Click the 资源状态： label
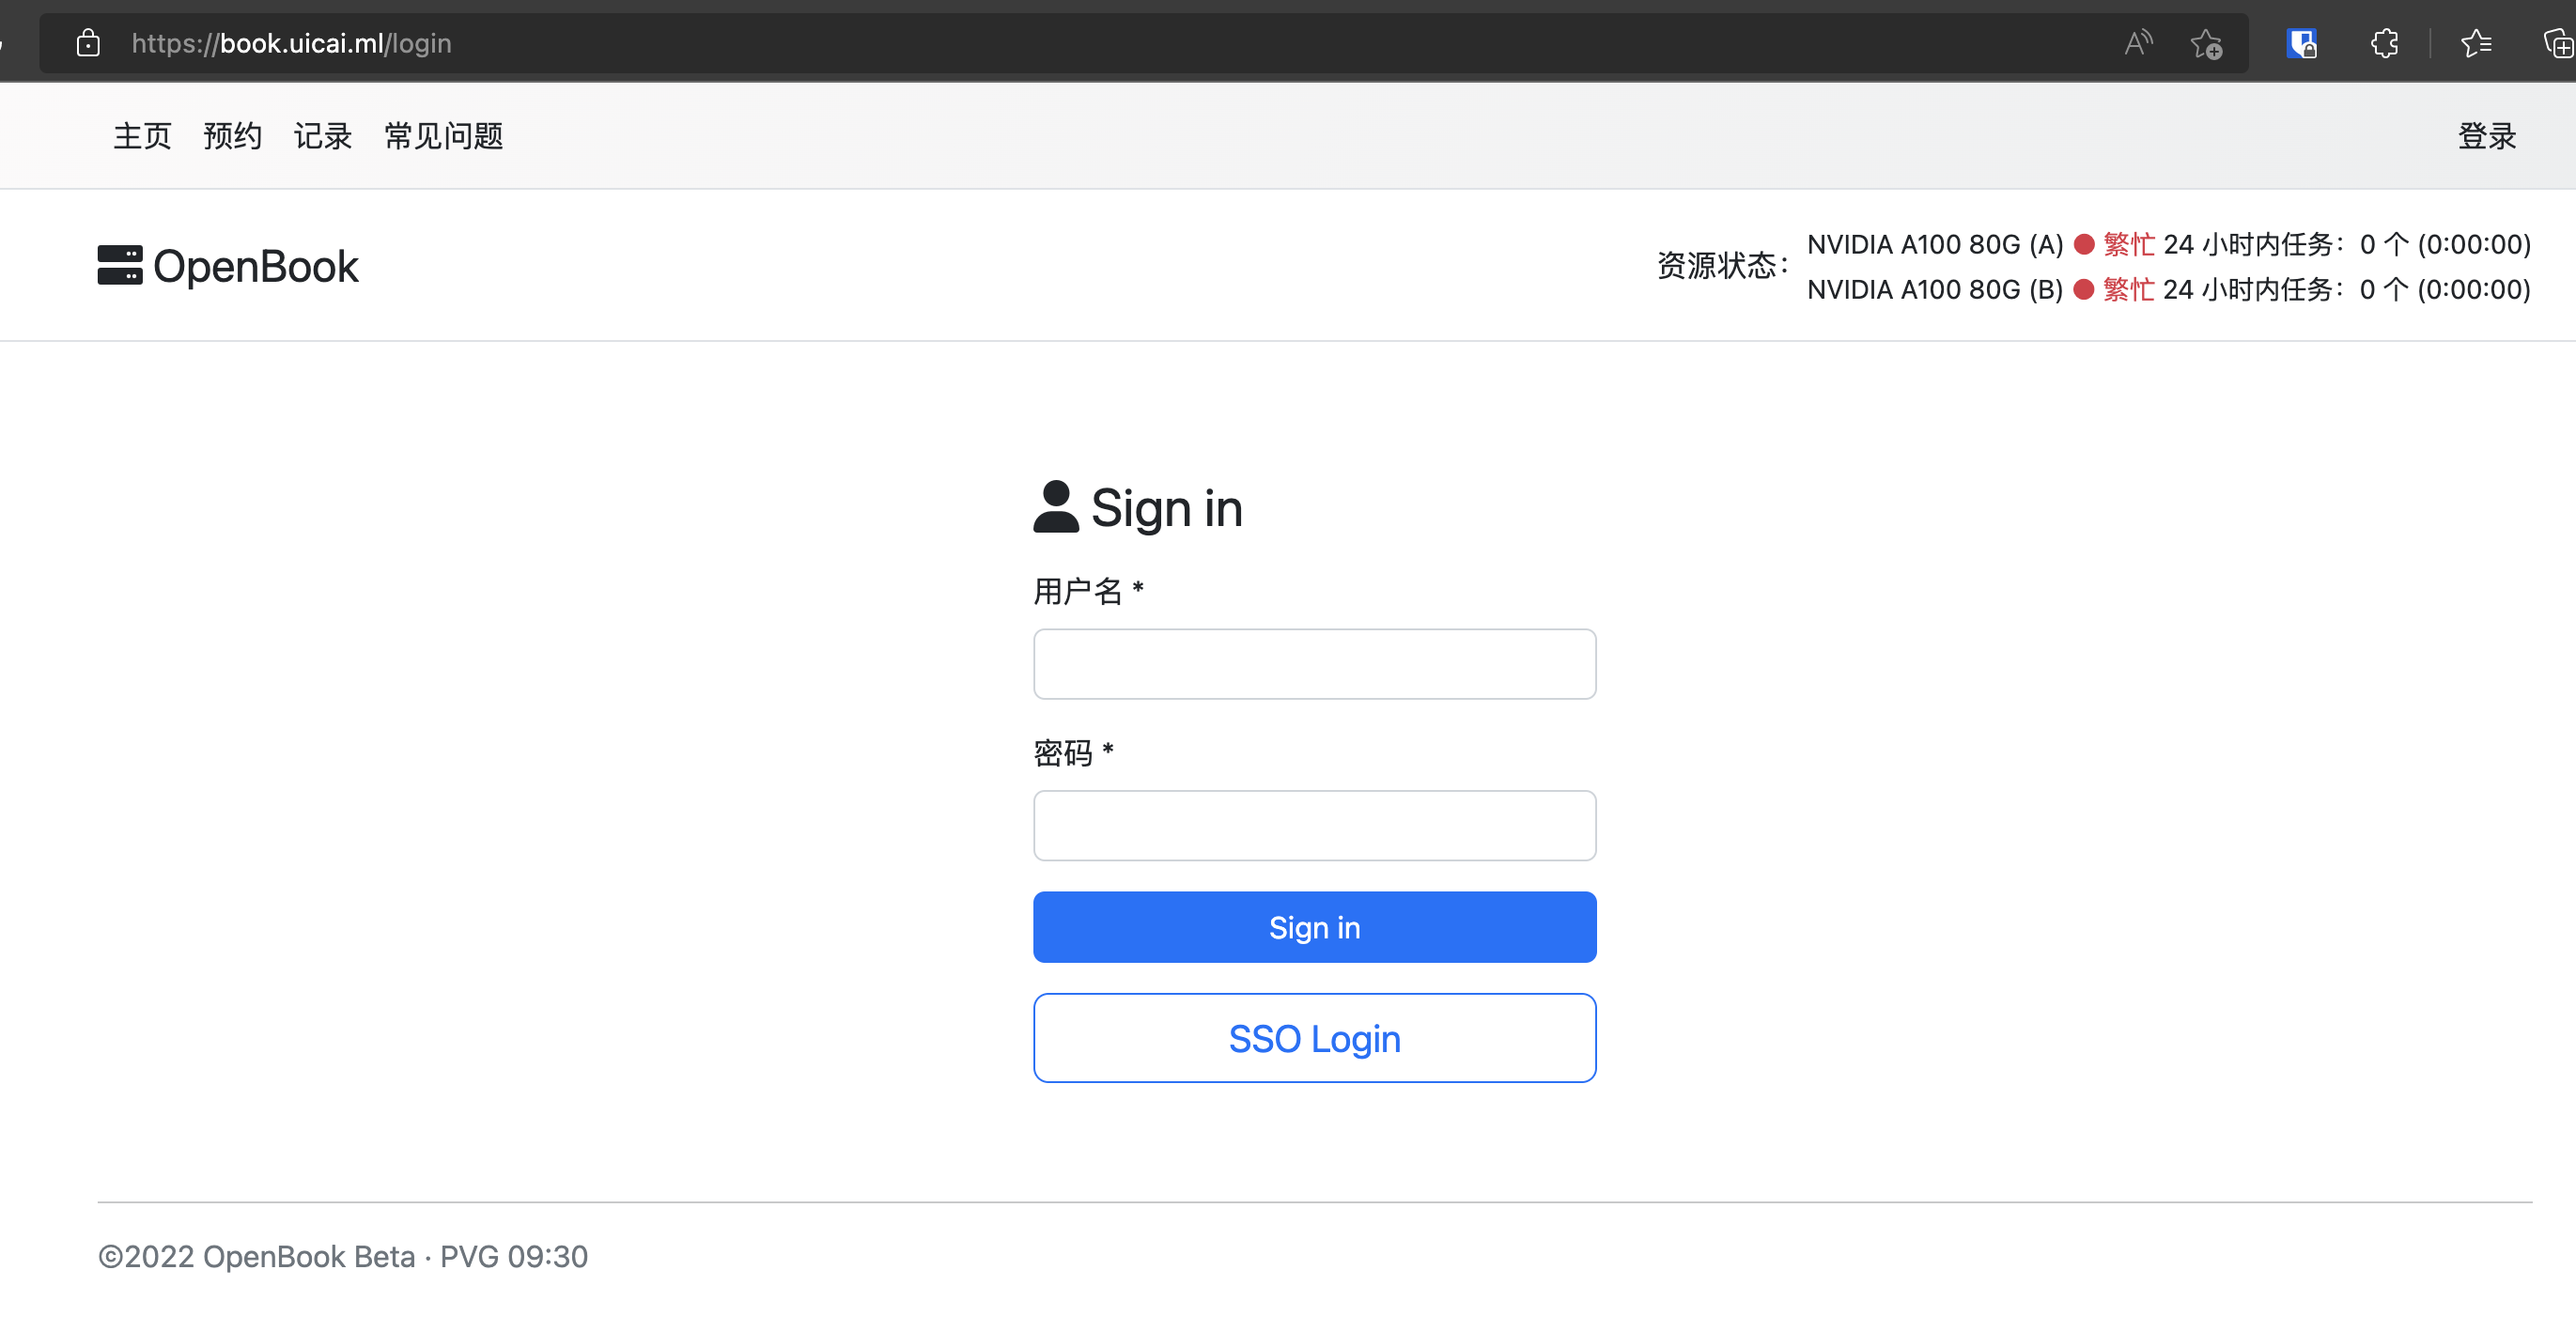 (1723, 266)
